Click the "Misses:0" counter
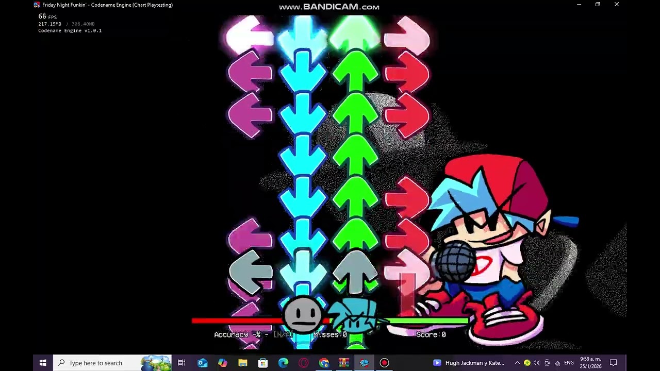 coord(330,335)
